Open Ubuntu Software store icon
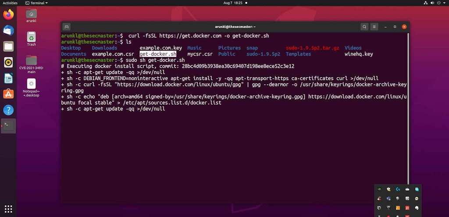This screenshot has width=449, height=217. pos(8,94)
